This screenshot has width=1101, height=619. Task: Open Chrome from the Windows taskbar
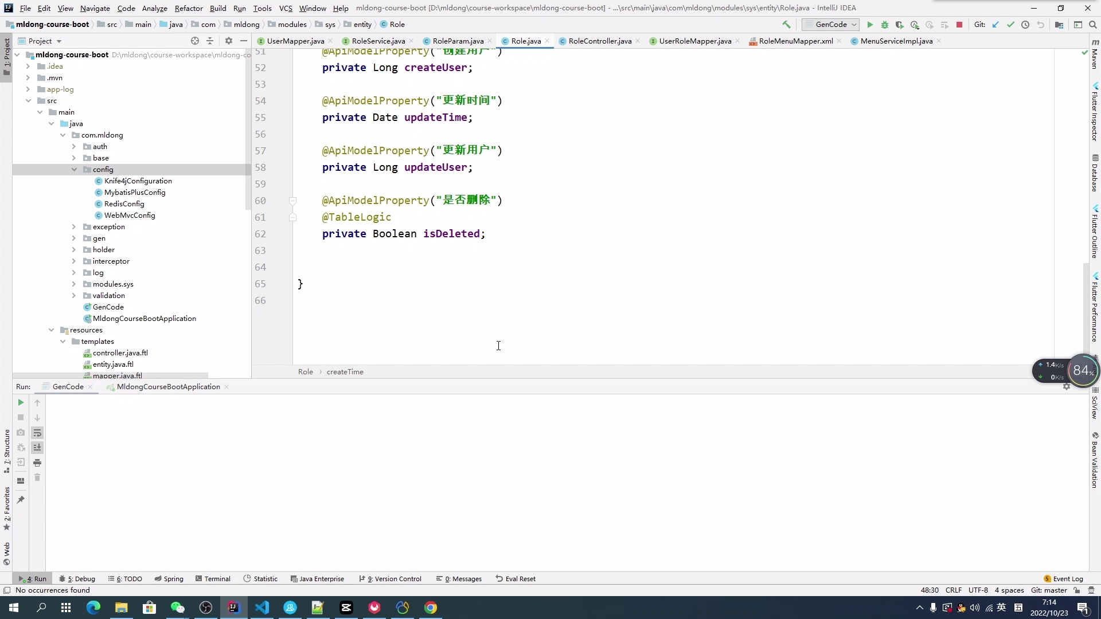431,608
